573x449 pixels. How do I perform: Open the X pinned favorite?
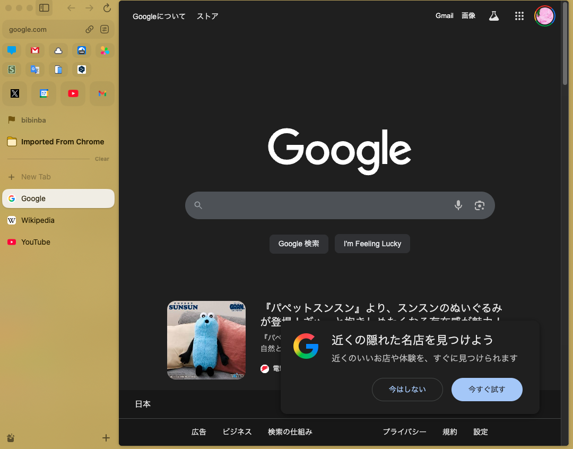point(15,93)
